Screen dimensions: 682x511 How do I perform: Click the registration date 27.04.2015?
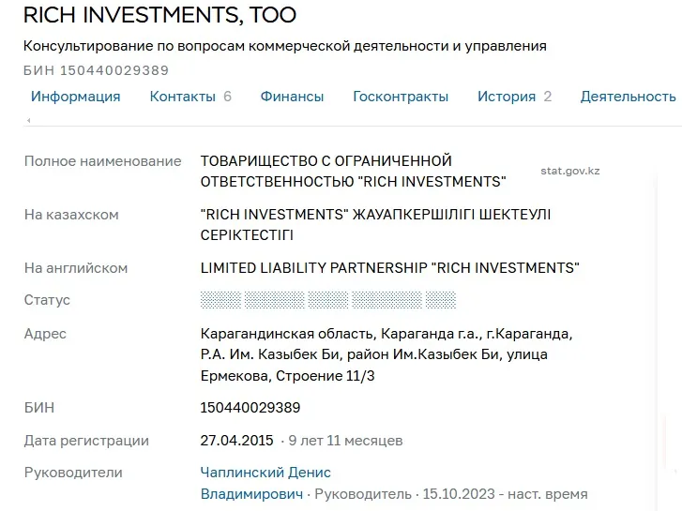click(x=236, y=441)
